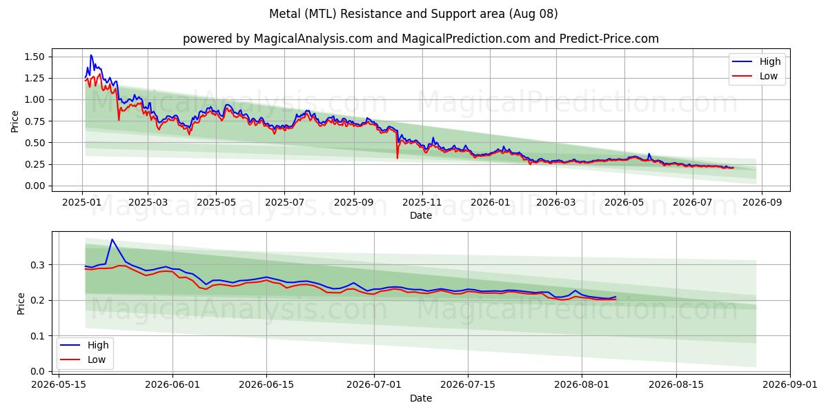828x414 pixels.
Task: Click the end of the High line in bottom chart
Action: point(615,297)
